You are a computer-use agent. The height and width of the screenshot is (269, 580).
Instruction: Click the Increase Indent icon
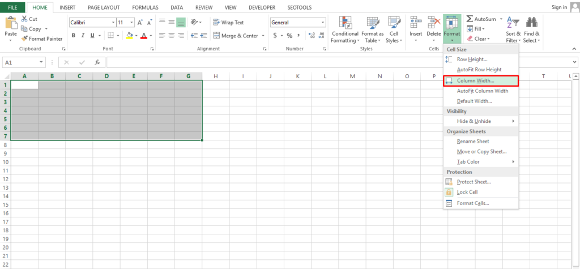(x=203, y=36)
